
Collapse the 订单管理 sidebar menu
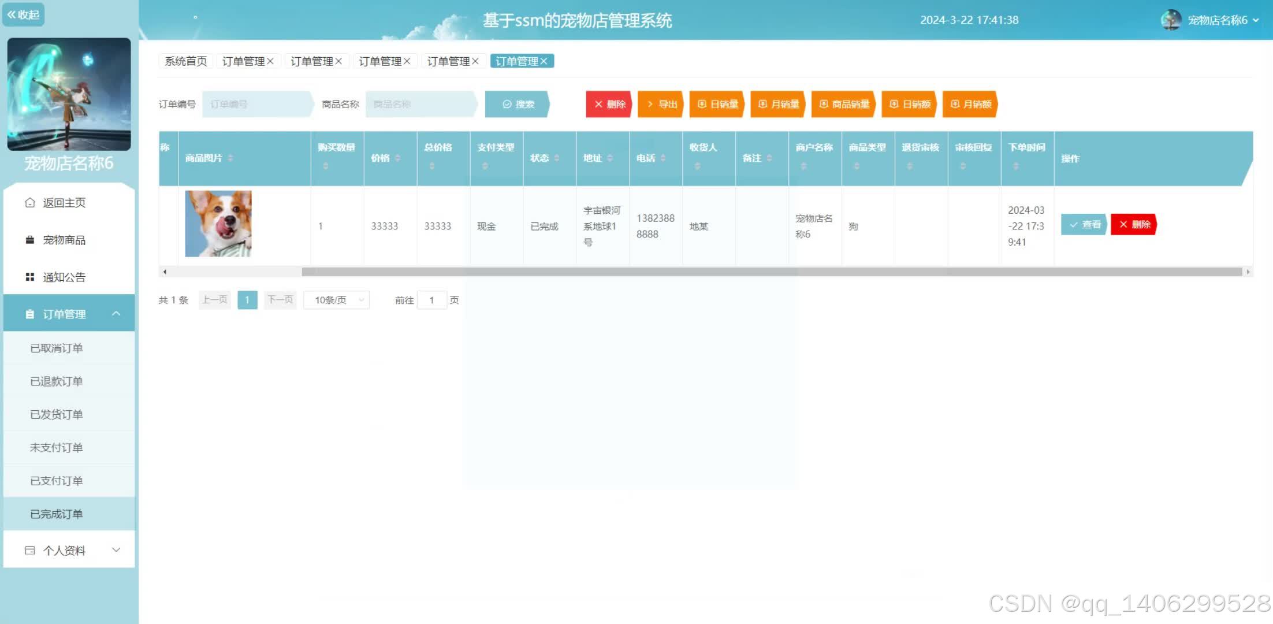(x=116, y=314)
